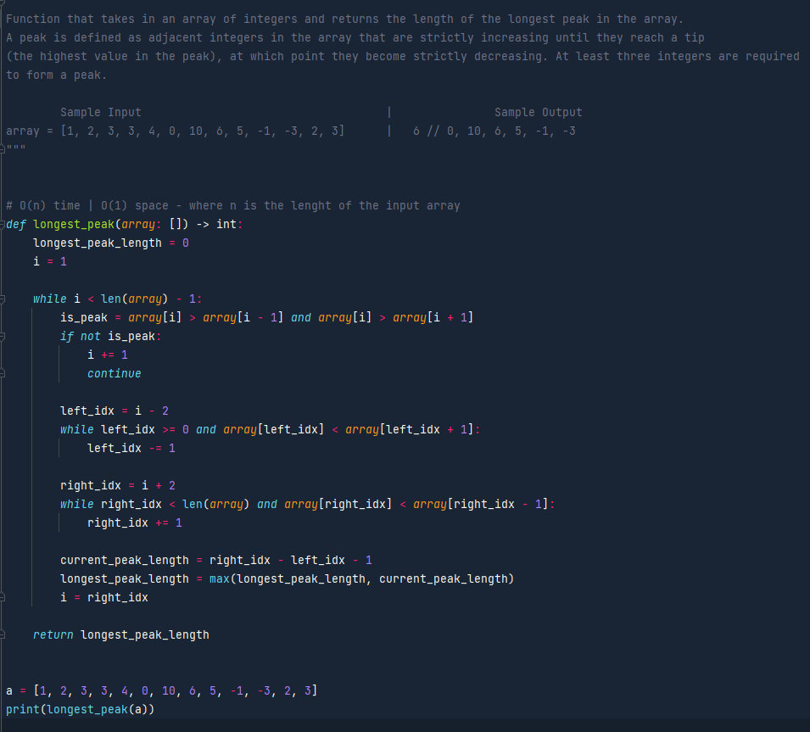810x732 pixels.
Task: Click 'Sample Output' heading in docstring
Action: (x=539, y=112)
